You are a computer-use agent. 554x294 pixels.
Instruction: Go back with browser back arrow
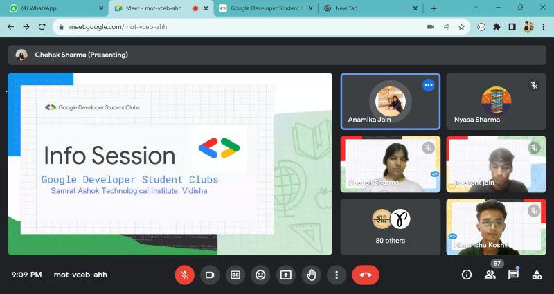[x=11, y=27]
